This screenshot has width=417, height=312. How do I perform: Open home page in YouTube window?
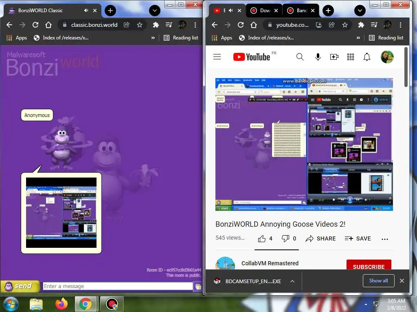pos(254,25)
